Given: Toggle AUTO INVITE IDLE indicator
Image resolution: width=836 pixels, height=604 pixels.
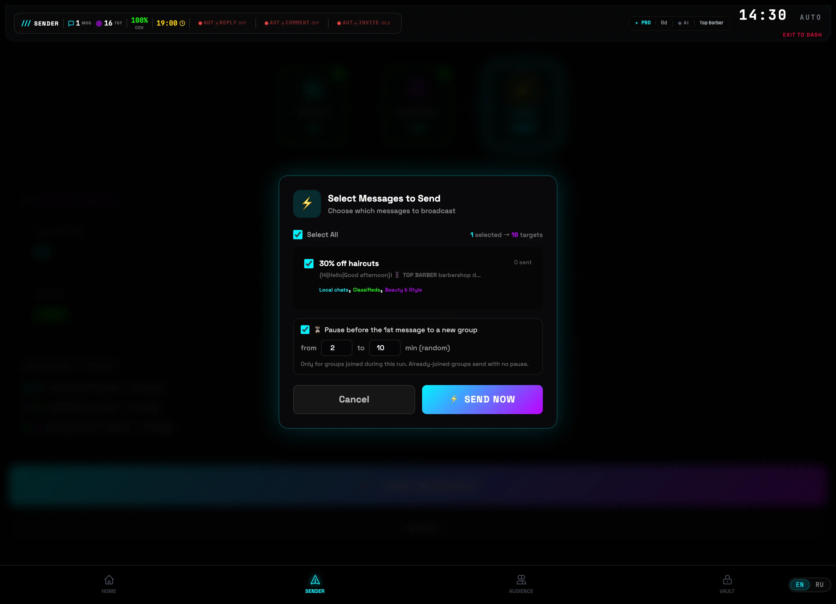Looking at the screenshot, I should point(364,23).
